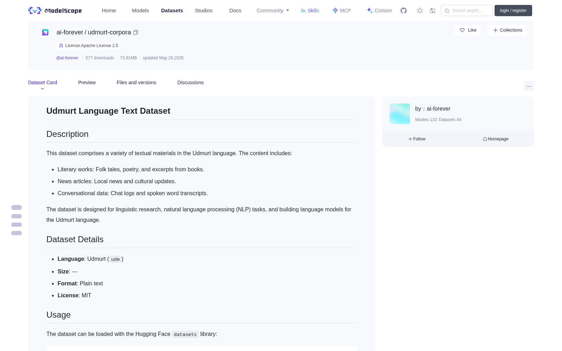Viewport: 562px width, 351px height.
Task: Open the Skills page
Action: 310,11
